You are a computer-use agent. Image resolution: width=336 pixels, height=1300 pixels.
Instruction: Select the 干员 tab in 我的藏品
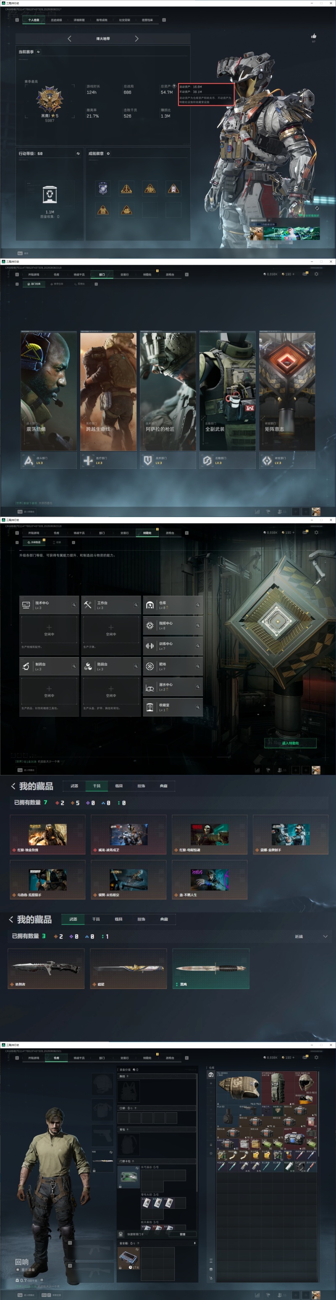(x=96, y=786)
